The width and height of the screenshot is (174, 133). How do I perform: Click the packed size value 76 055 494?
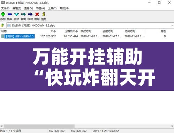click(71, 36)
